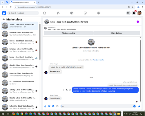The width and height of the screenshot is (145, 116).
Task: Click the Chrome profile icon in toolbar
Action: click(138, 7)
